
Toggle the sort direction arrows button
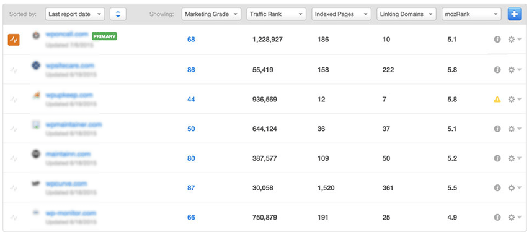118,14
